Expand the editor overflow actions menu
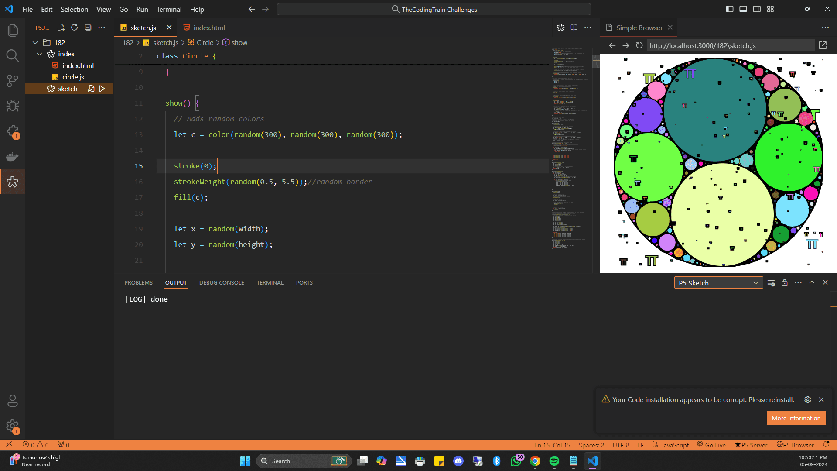Screen dimensions: 837x471 coord(588,27)
